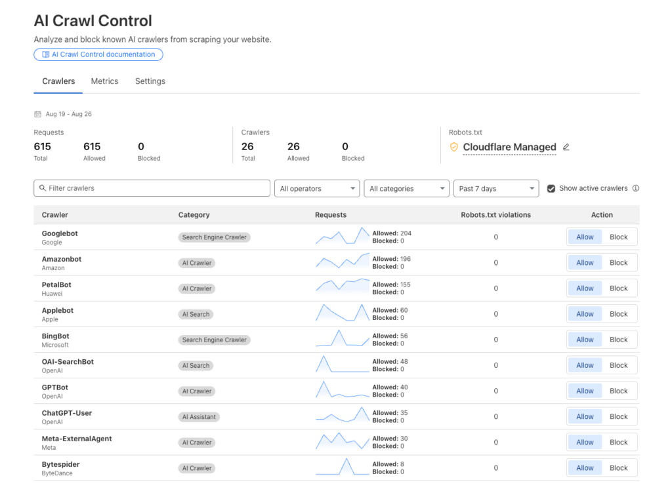This screenshot has width=672, height=495.
Task: Select Block for Applebot
Action: click(x=618, y=314)
